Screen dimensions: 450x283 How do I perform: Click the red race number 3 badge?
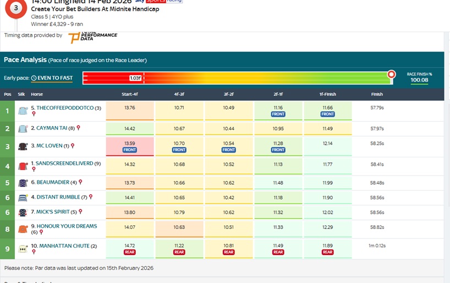(17, 9)
